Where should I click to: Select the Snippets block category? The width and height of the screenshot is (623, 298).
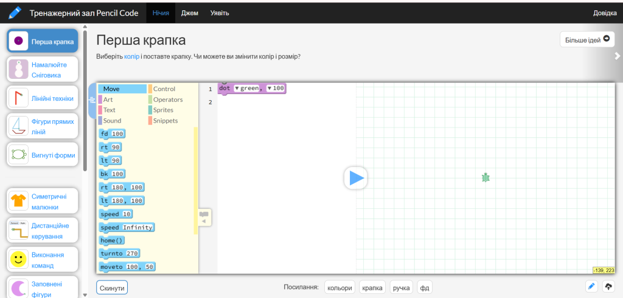click(172, 120)
